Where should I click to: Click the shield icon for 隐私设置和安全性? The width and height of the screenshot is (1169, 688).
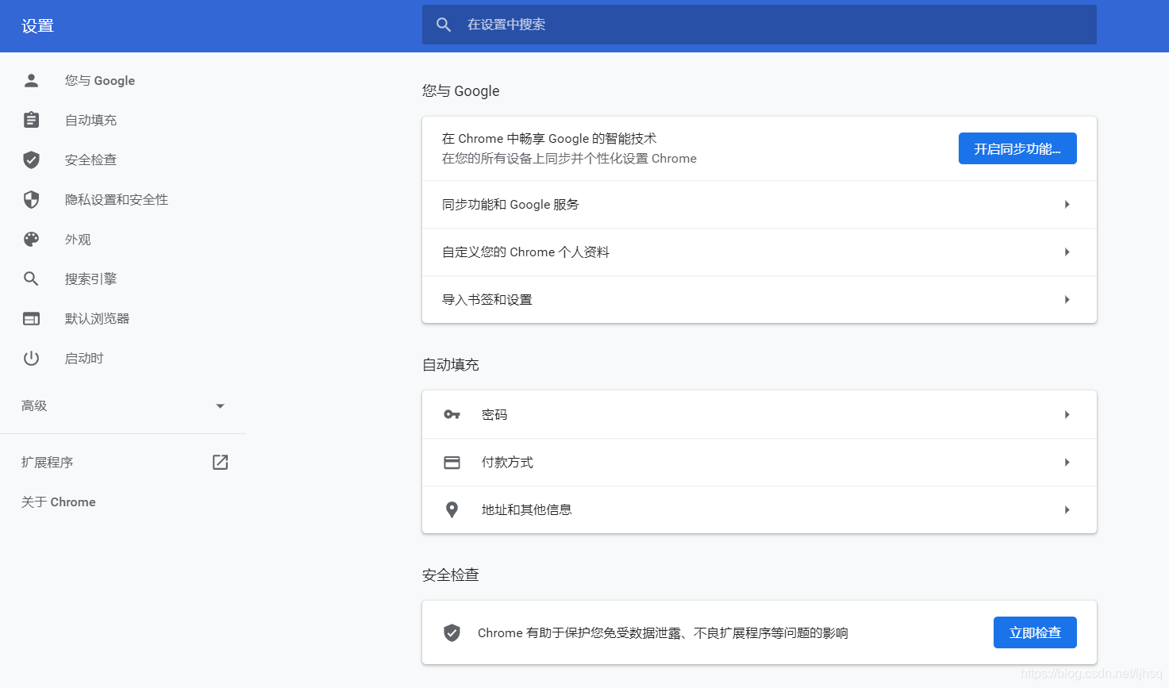[x=31, y=199]
